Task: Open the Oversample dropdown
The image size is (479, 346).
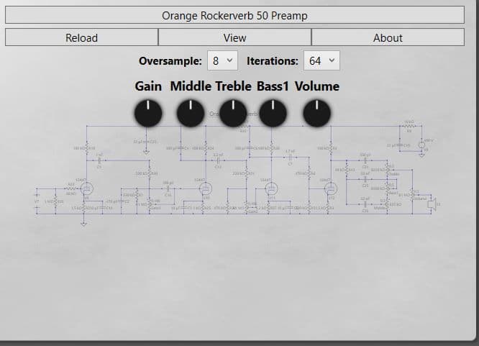Action: click(x=222, y=61)
